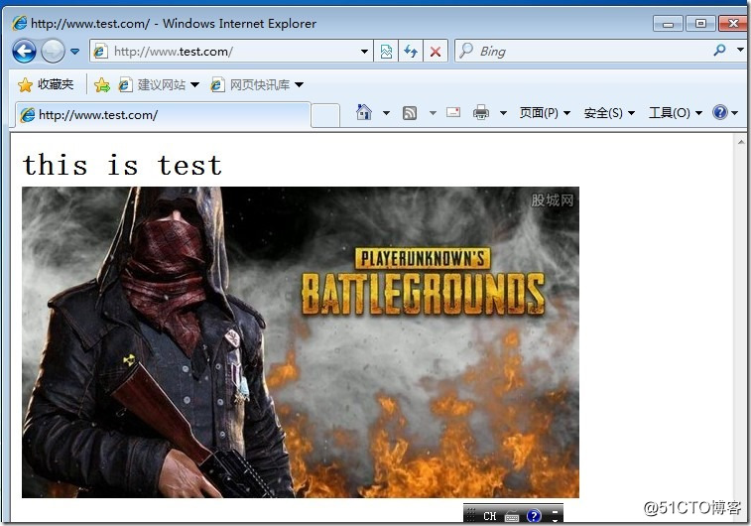The width and height of the screenshot is (751, 526).
Task: Click the language bar help icon
Action: [534, 516]
